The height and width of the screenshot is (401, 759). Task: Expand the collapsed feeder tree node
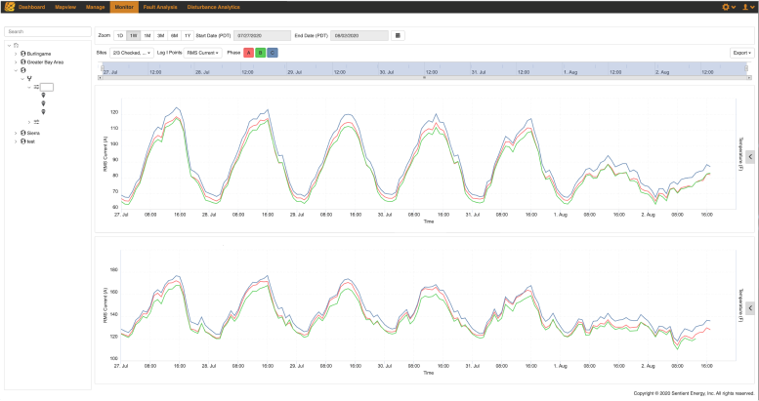click(x=29, y=122)
